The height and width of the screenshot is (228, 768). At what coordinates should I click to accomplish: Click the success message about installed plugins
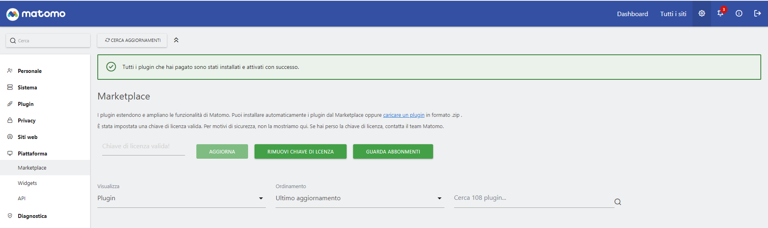[210, 67]
